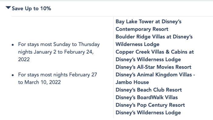The width and height of the screenshot is (213, 120).
Task: Click vertical divider between dates and resorts
Action: point(113,67)
